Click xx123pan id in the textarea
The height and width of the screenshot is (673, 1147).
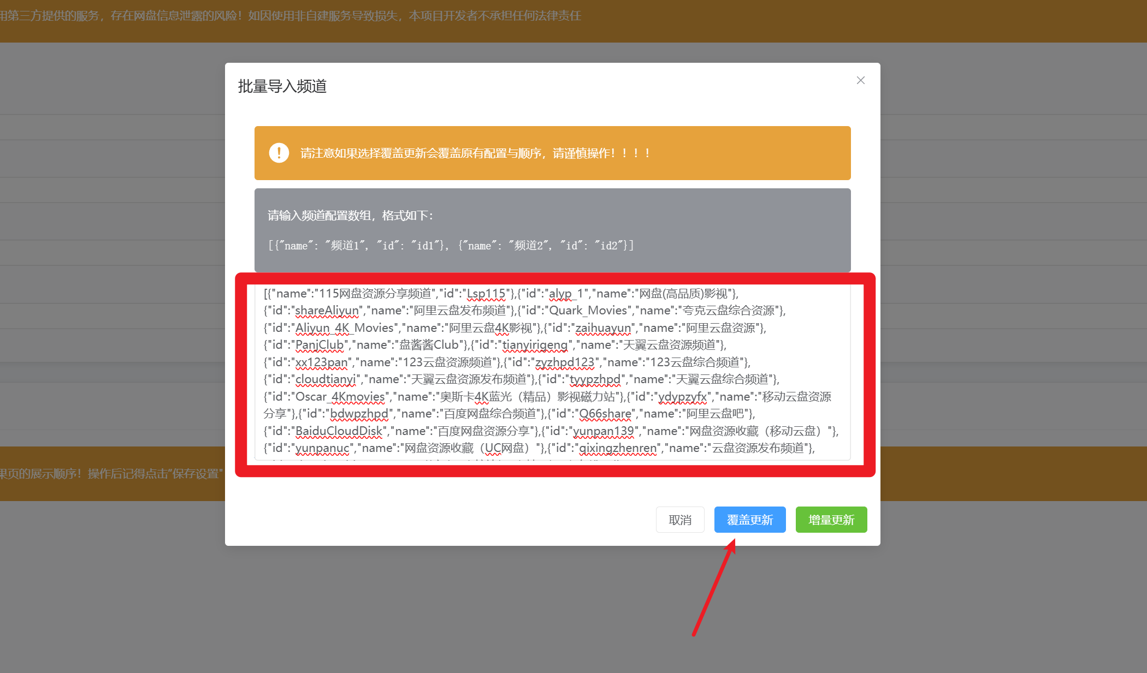tap(321, 362)
